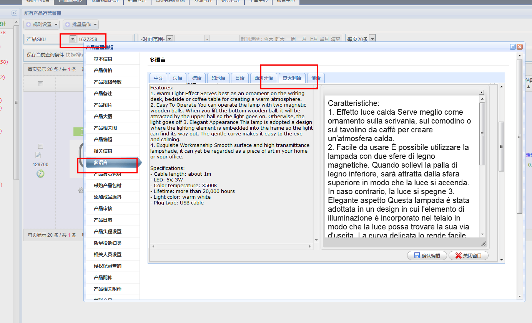Click the pencil edit icon above 429700
This screenshot has height=323, width=532.
click(38, 155)
